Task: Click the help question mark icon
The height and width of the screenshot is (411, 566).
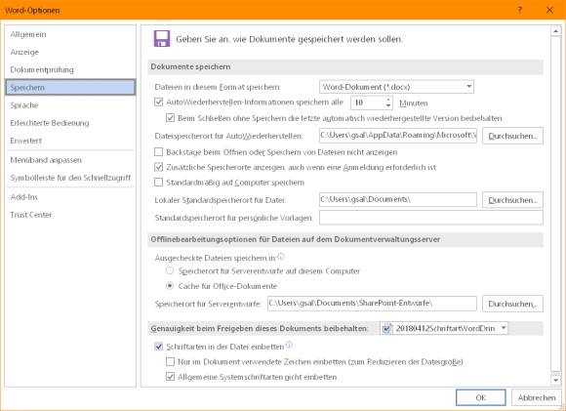Action: click(x=520, y=10)
